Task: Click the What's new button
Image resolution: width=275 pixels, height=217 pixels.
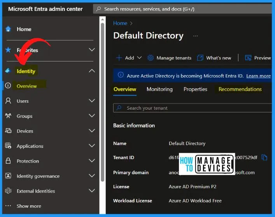Action: (214, 58)
